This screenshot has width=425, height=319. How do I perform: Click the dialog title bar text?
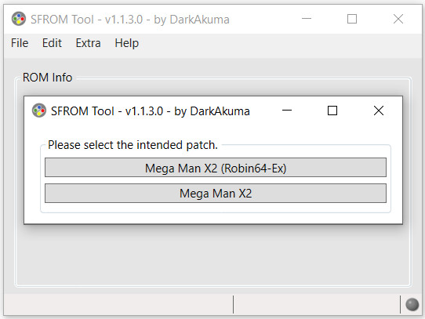151,111
